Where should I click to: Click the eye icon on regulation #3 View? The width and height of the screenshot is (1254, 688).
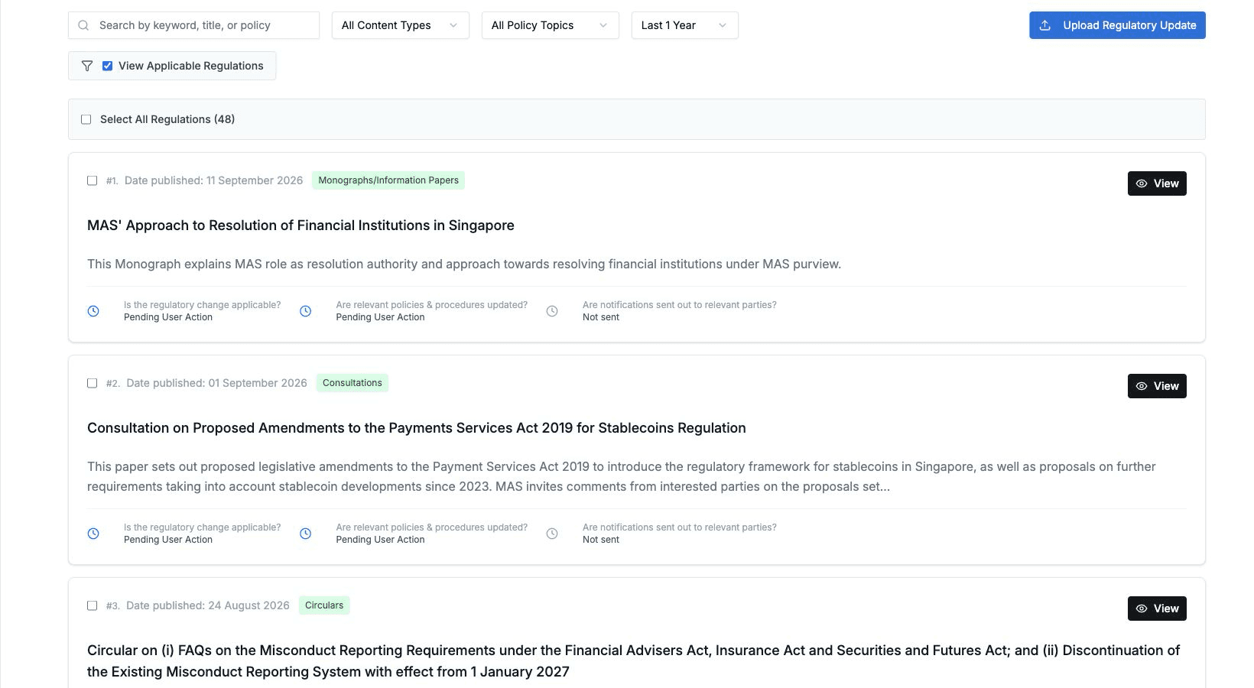tap(1142, 608)
